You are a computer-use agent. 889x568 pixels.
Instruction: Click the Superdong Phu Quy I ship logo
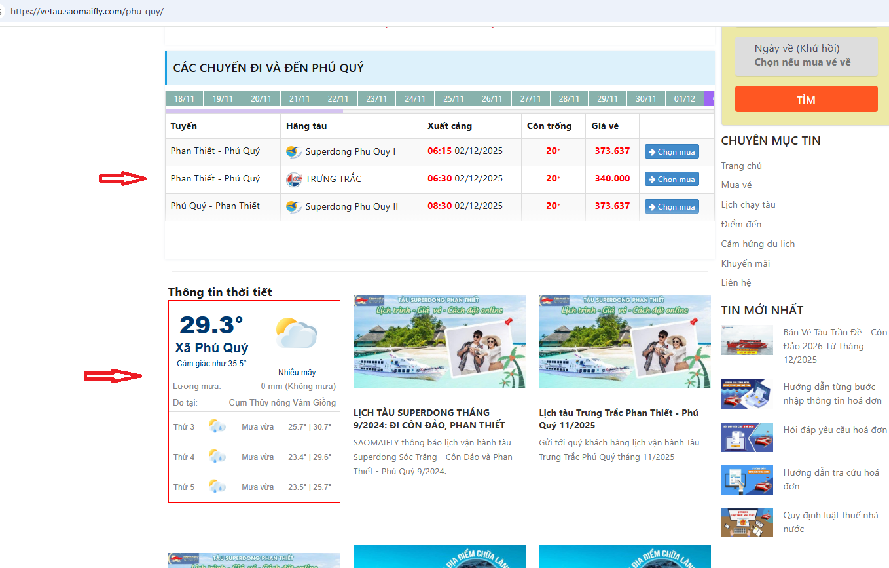click(x=294, y=152)
